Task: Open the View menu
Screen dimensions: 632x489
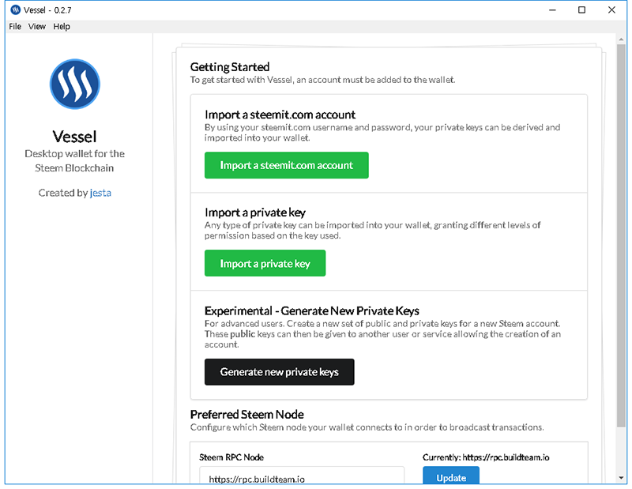Action: pos(36,27)
